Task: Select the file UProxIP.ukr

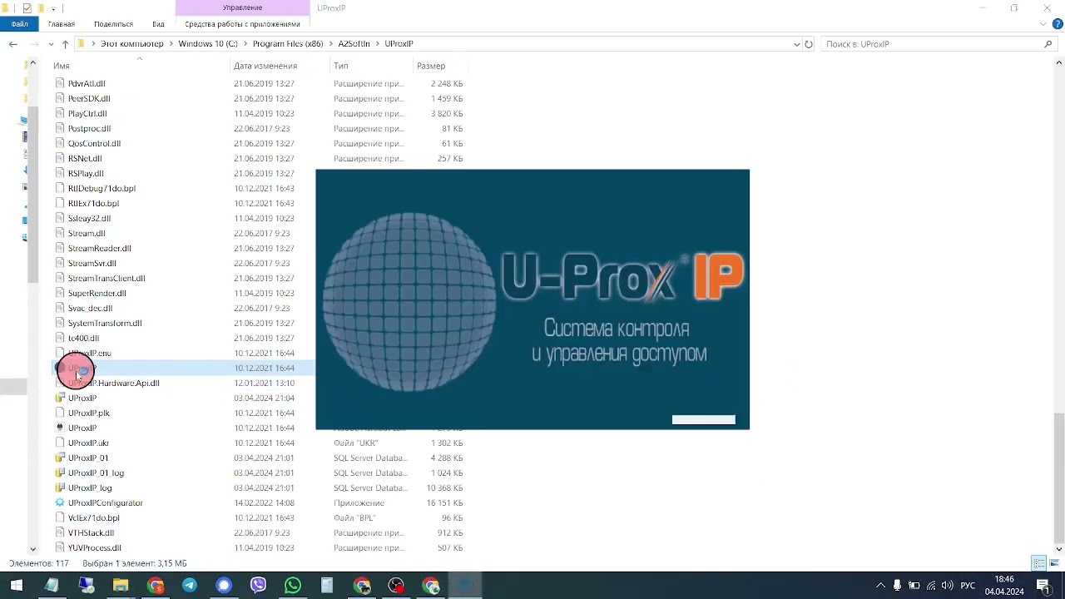Action: click(x=88, y=443)
